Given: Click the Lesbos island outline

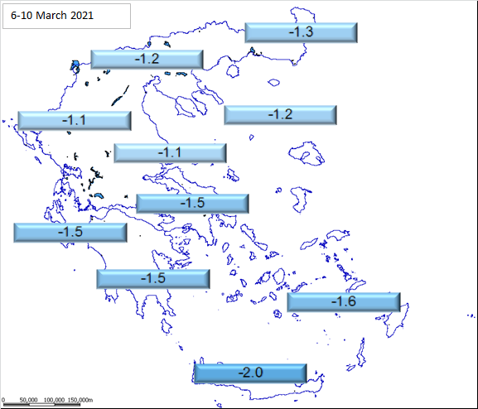Looking at the screenshot, I should coord(307,154).
